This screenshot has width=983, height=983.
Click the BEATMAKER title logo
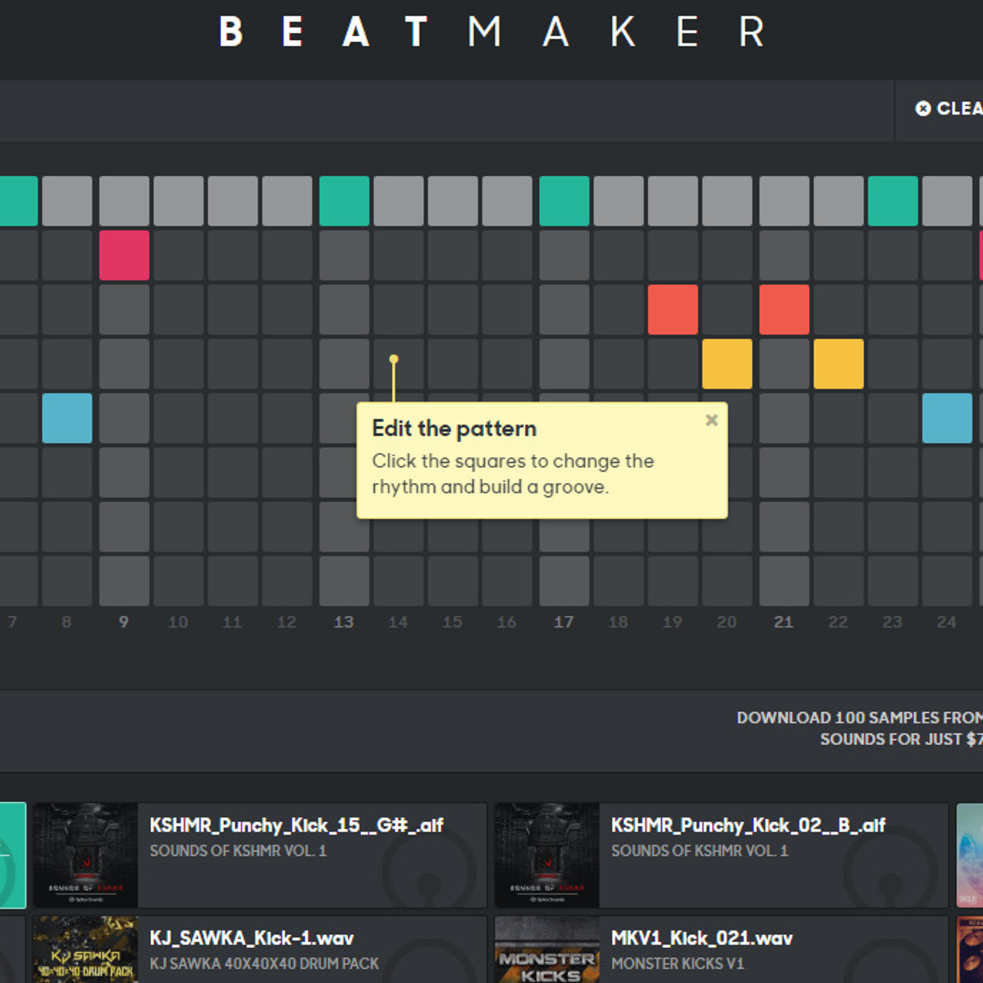click(x=491, y=32)
